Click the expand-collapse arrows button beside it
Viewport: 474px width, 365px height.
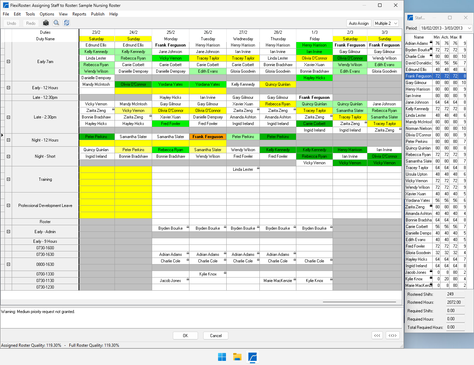393,335
